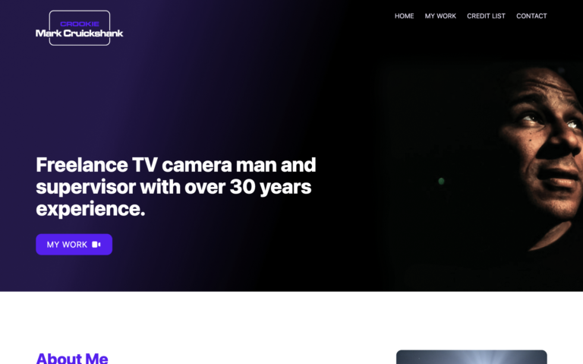Open the image thumbnail beside About Me
583x364 pixels.
point(471,357)
